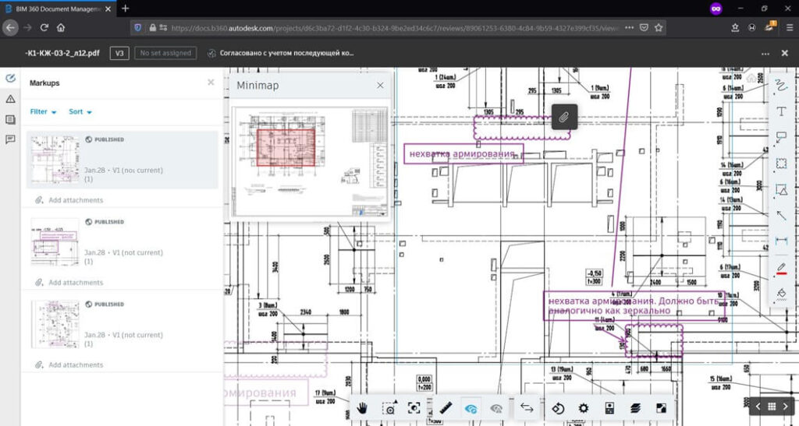Click the home view icon in viewer

751,79
